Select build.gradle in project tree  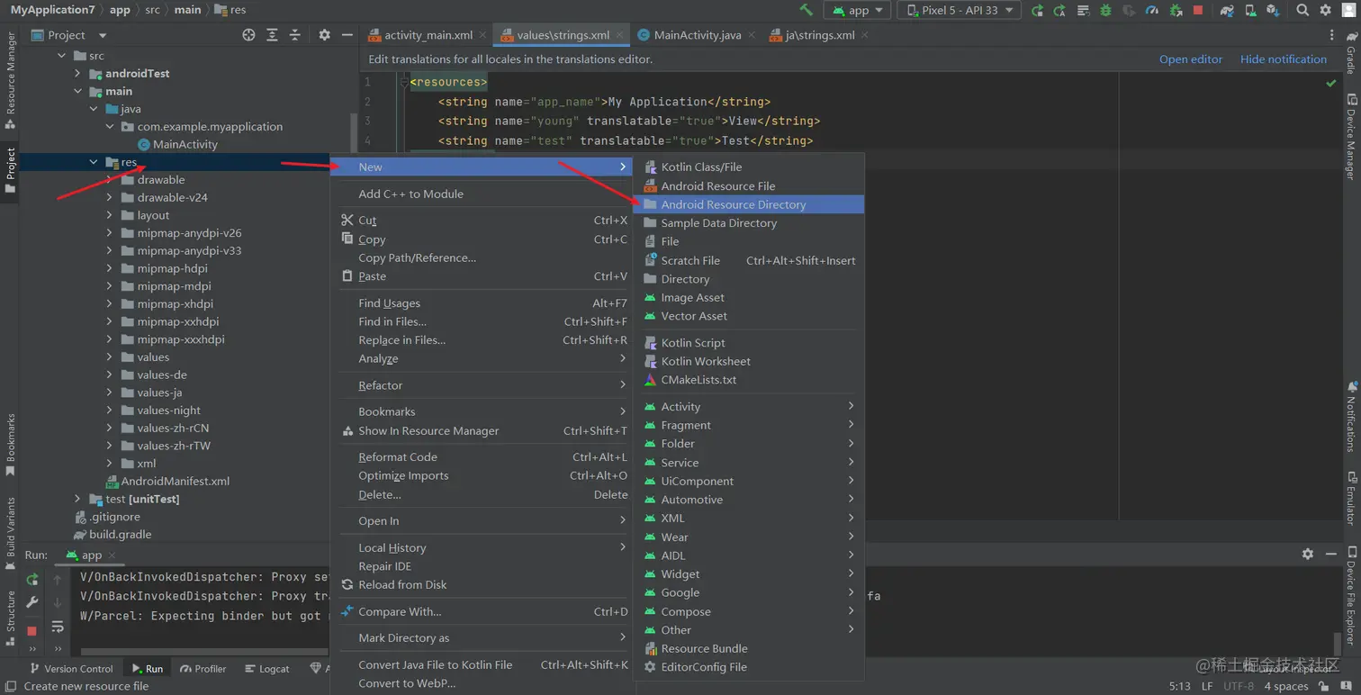pyautogui.click(x=113, y=534)
